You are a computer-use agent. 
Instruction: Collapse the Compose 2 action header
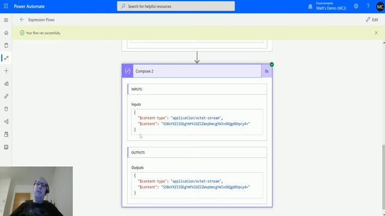tap(197, 71)
